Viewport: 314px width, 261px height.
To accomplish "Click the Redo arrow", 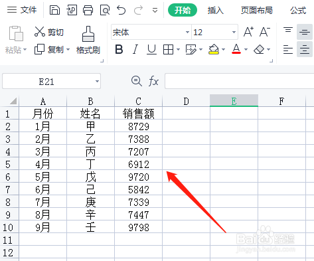I will point(138,10).
